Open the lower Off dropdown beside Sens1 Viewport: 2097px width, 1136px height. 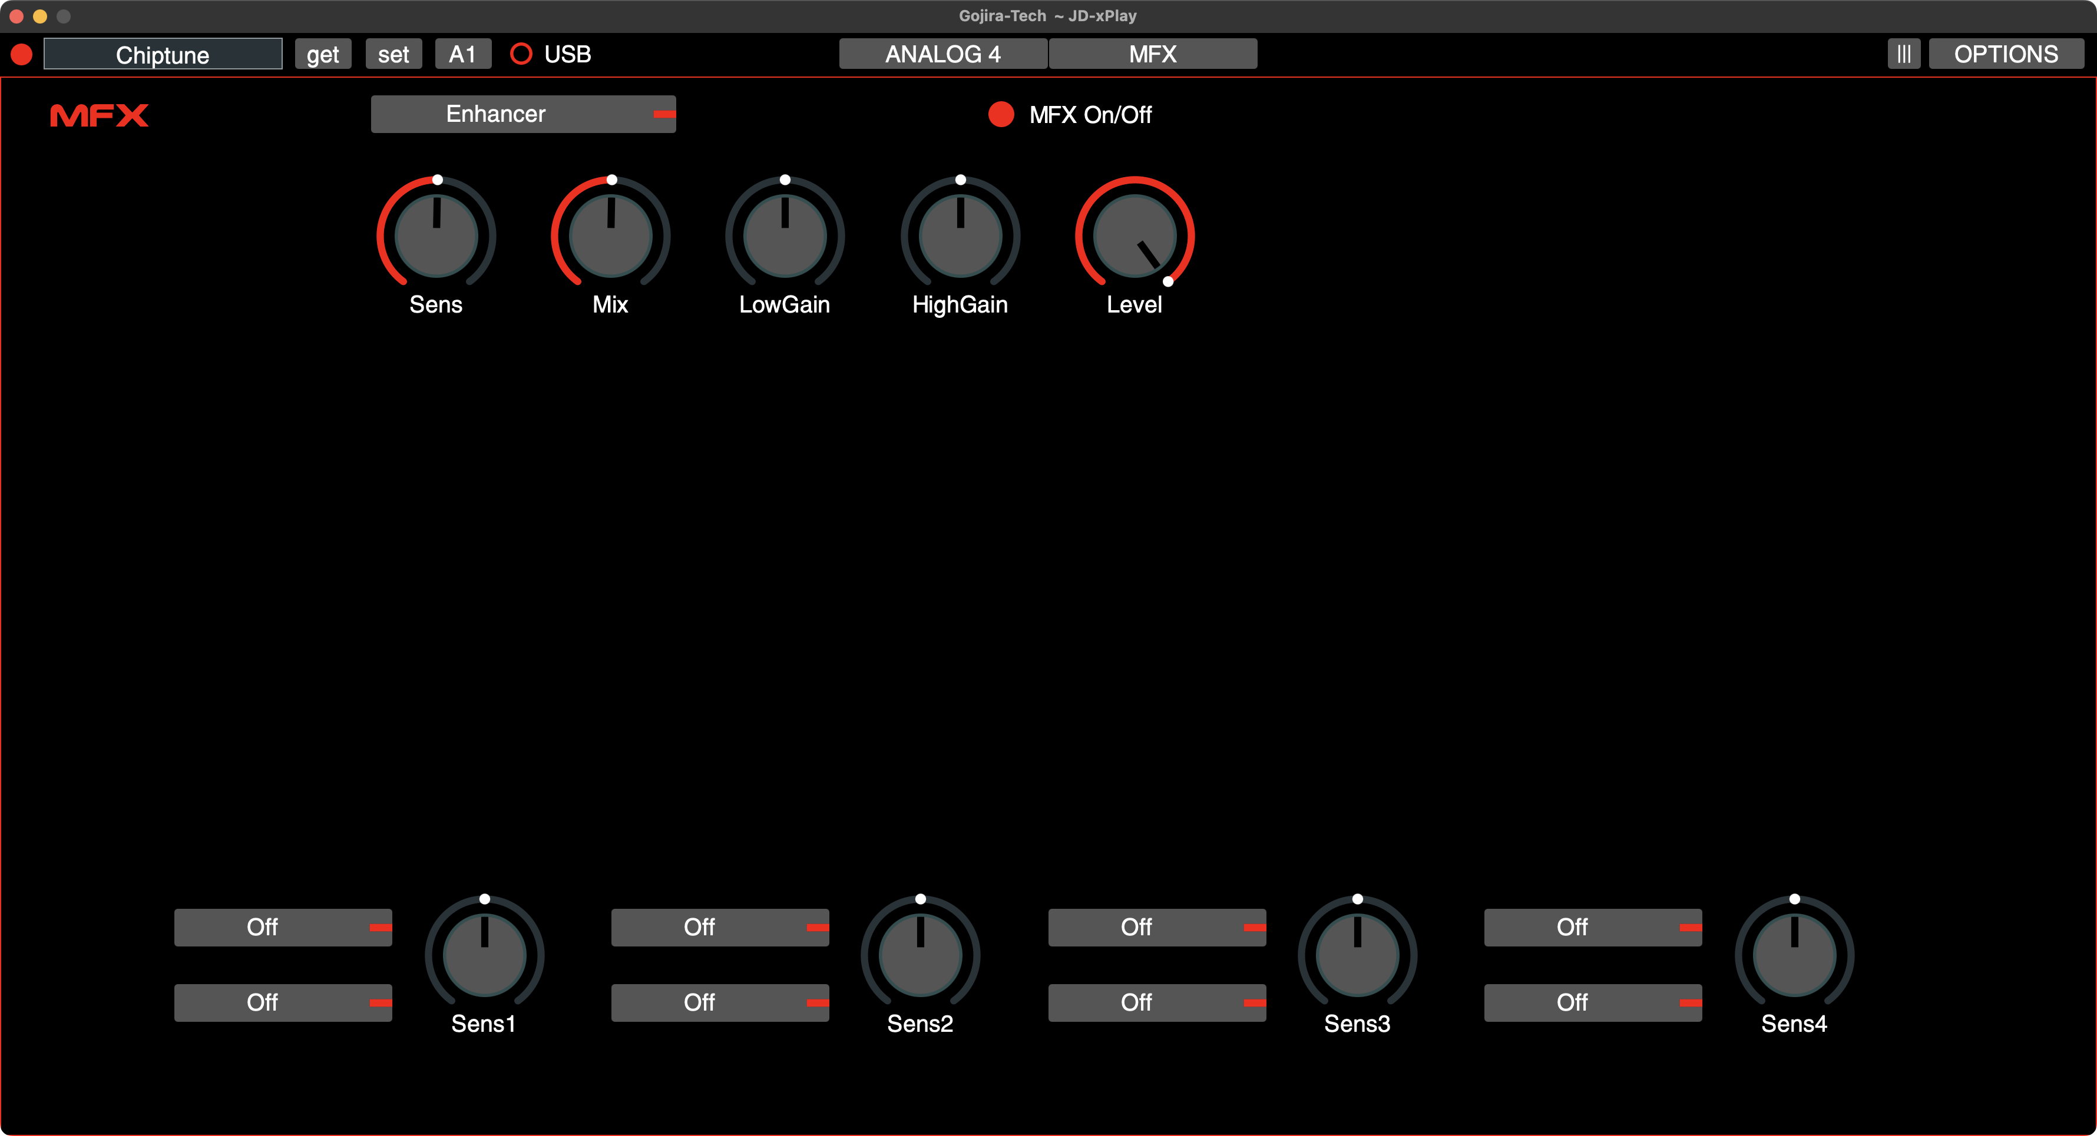(x=283, y=1002)
